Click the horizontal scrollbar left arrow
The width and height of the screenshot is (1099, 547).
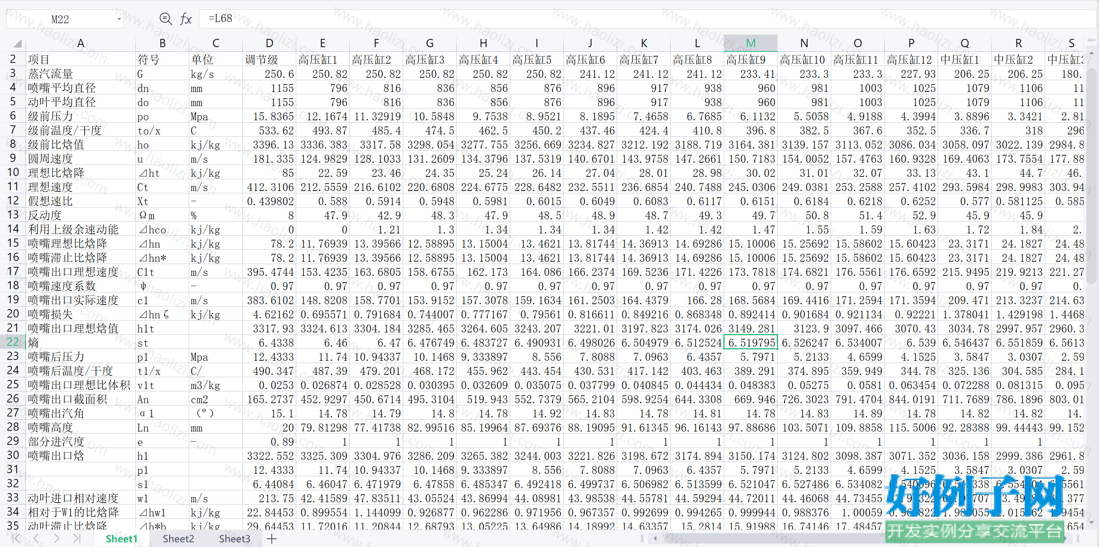click(x=655, y=538)
